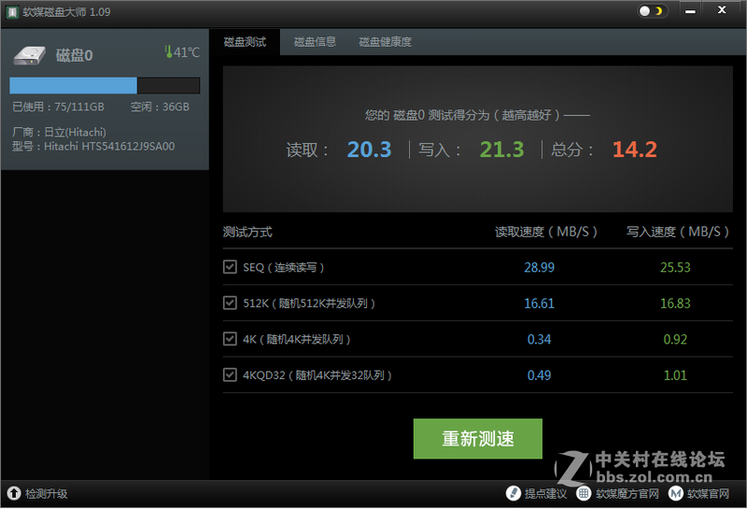
Task: Click the 4K write speed 0.92
Action: 675,339
